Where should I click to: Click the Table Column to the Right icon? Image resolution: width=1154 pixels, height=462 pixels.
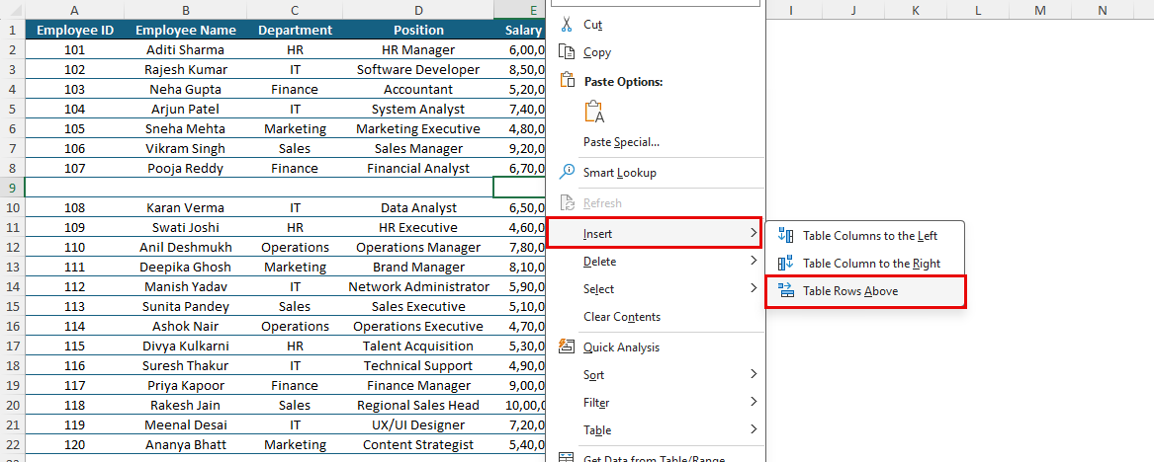click(786, 263)
